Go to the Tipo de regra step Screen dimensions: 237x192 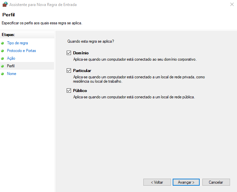[x=17, y=43]
